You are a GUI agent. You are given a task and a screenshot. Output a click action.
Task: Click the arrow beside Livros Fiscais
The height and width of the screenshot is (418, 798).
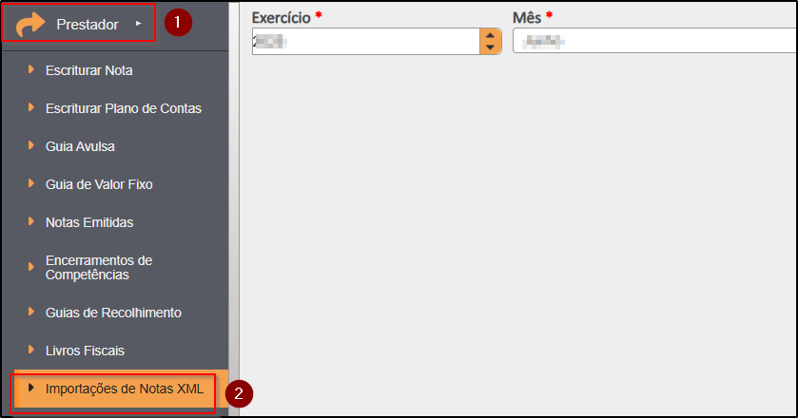(x=31, y=350)
